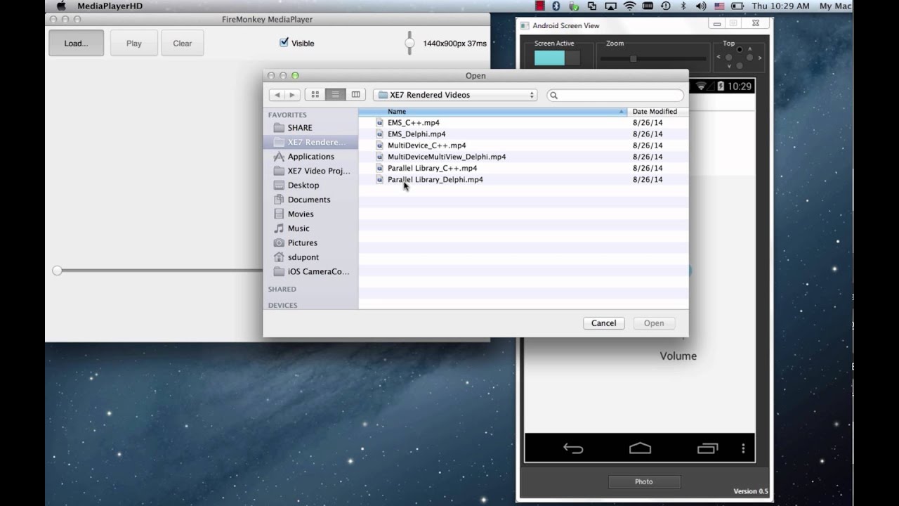Go back in the Open dialog
This screenshot has width=899, height=506.
277,95
